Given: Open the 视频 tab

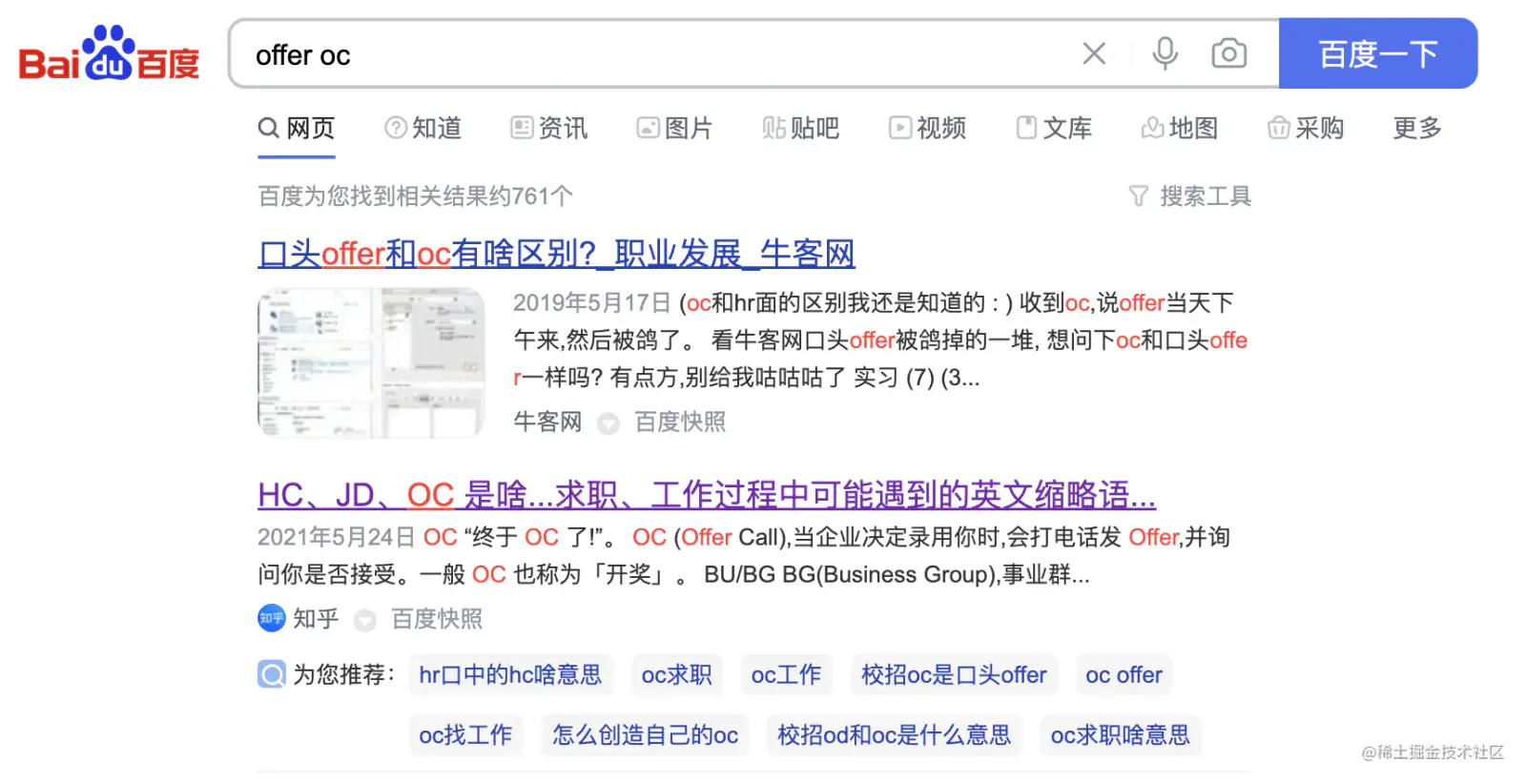Looking at the screenshot, I should (x=927, y=128).
